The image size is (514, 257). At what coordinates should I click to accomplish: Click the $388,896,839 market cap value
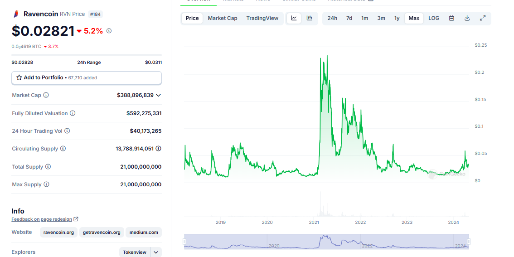(x=135, y=95)
